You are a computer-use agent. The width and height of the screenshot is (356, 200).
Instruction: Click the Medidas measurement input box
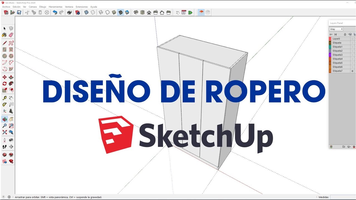coord(343,197)
